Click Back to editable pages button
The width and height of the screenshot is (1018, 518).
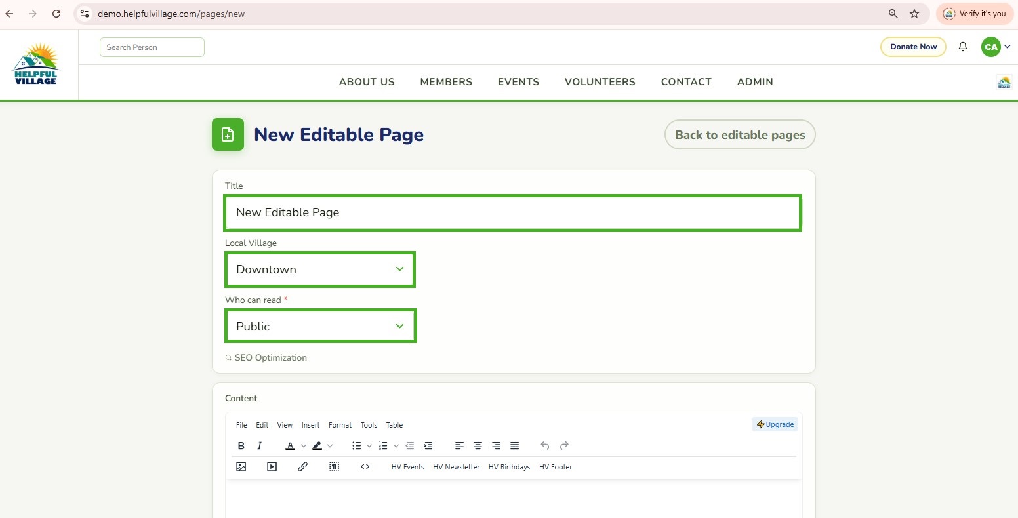(740, 134)
